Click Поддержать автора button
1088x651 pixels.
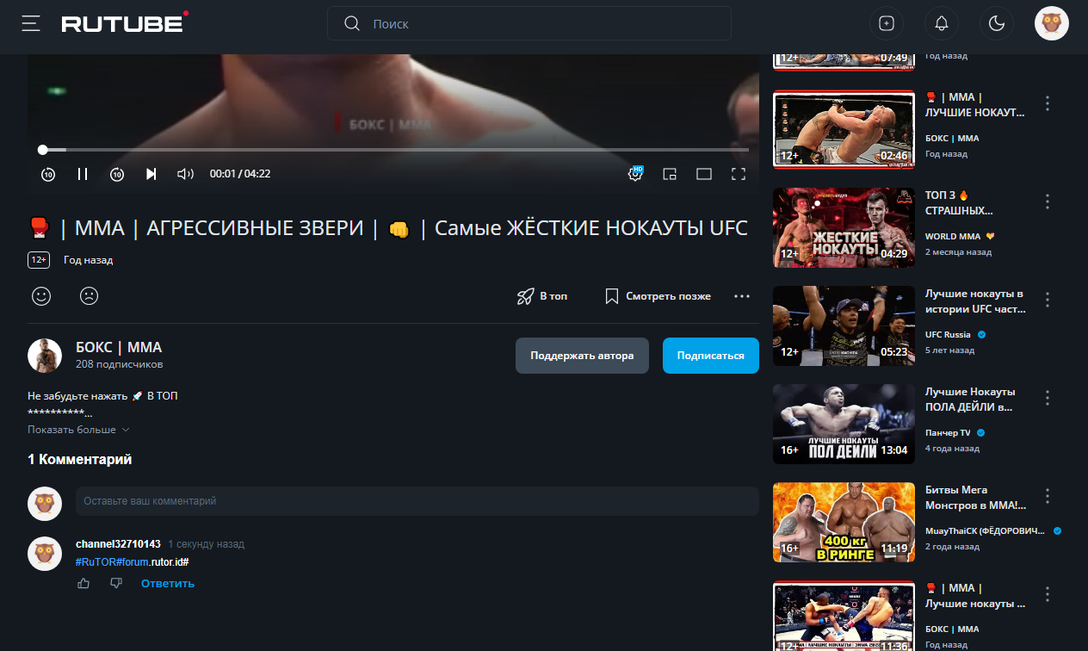click(x=582, y=356)
